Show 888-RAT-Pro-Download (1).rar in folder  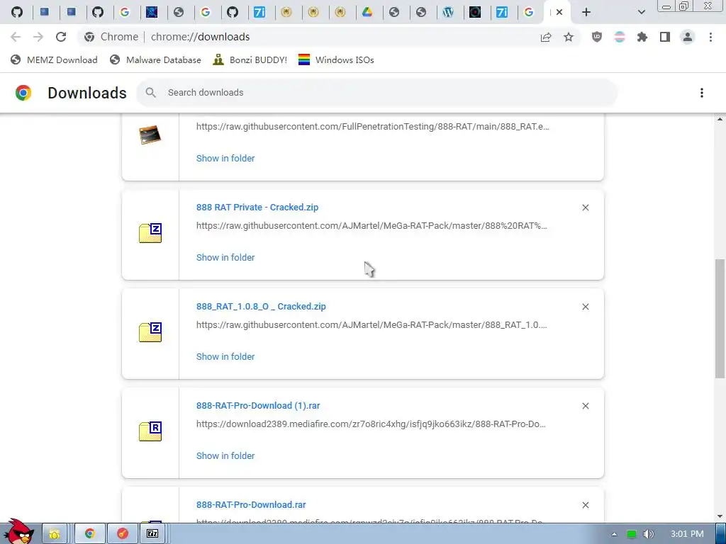coord(225,455)
